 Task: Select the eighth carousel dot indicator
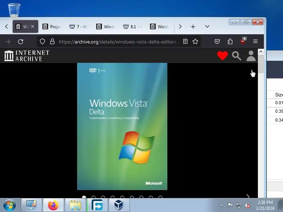[x=151, y=197]
